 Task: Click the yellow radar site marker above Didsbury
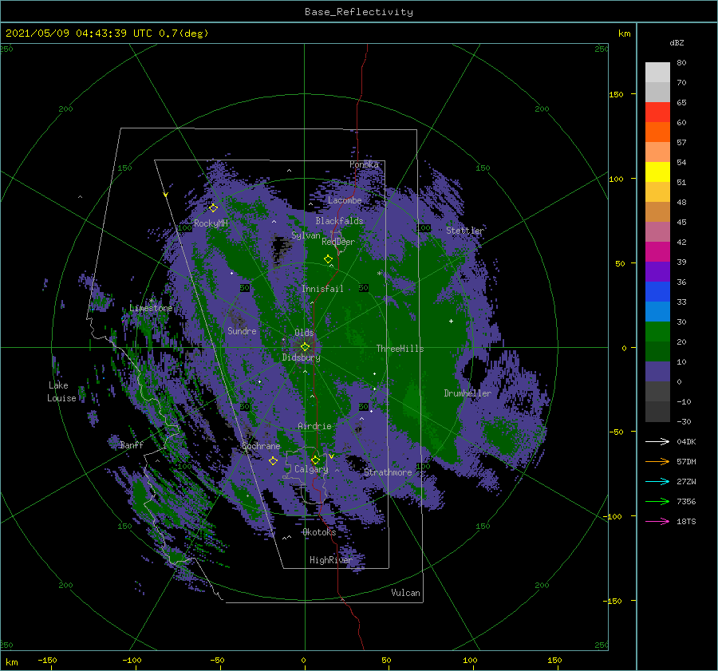[305, 347]
